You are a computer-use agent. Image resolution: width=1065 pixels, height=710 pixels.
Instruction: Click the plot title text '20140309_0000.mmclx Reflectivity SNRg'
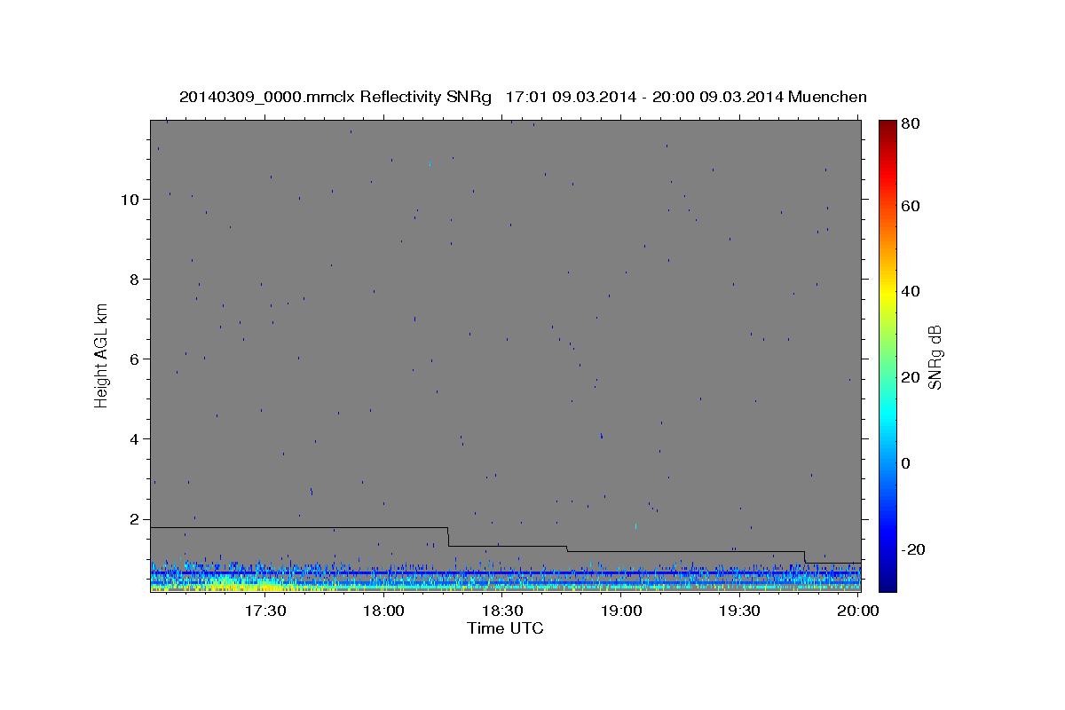[335, 97]
